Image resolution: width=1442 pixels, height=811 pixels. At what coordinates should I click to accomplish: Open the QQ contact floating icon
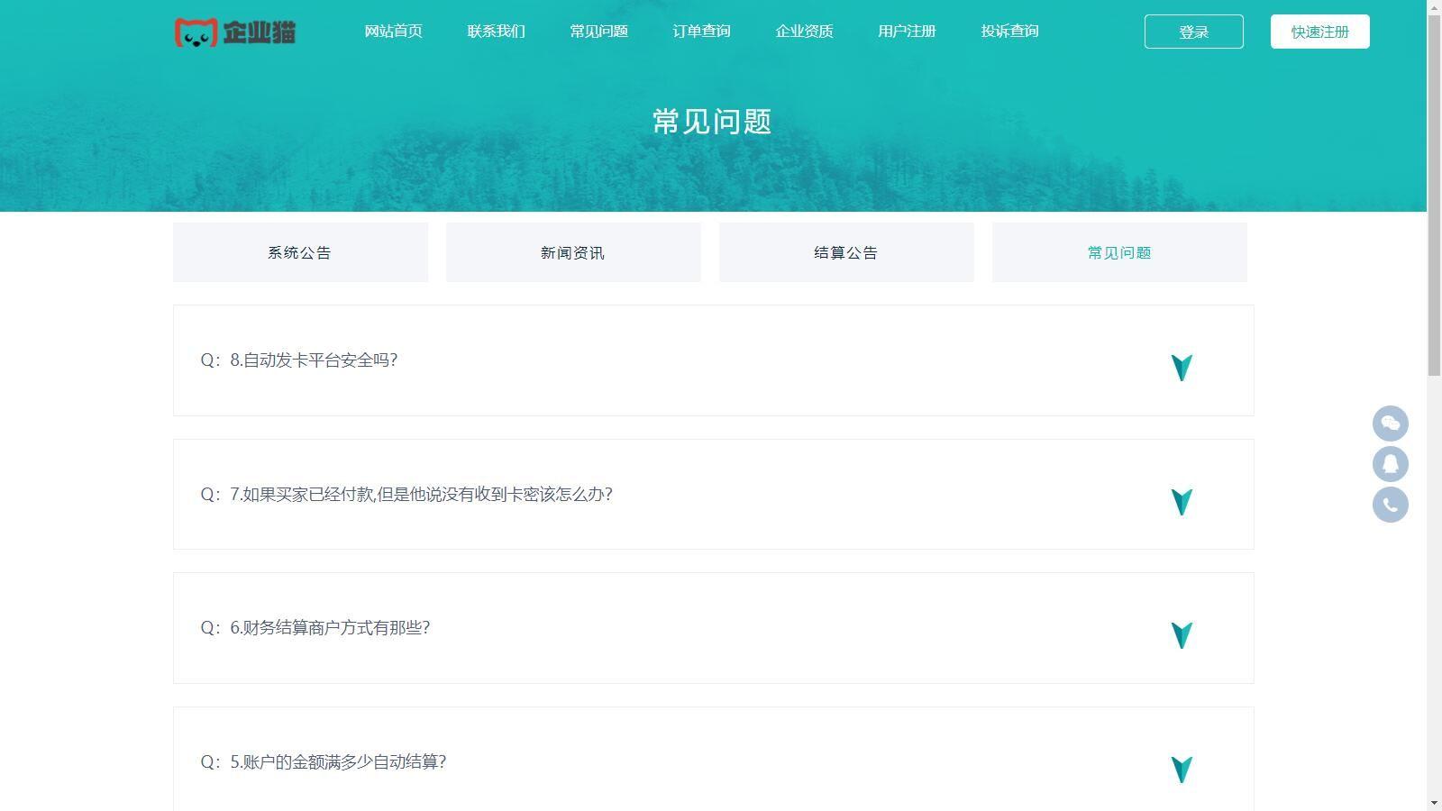[x=1390, y=464]
